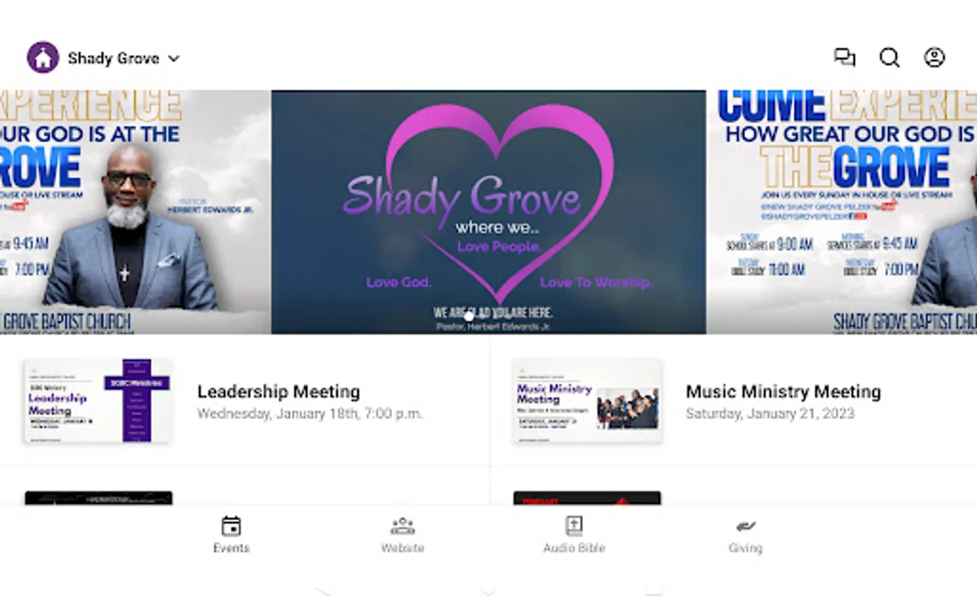This screenshot has height=611, width=977.
Task: Open the Shady Grove church dropdown chevron
Action: click(x=174, y=58)
